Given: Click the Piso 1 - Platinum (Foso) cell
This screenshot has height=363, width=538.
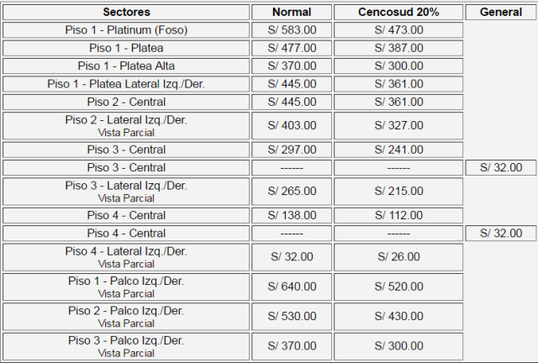Looking at the screenshot, I should (126, 30).
